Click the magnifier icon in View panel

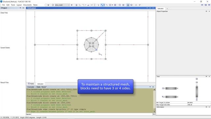pos(163,97)
